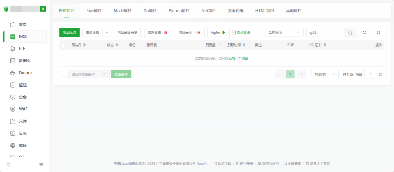Click the 高级设置 button
The image size is (394, 172).
92,32
